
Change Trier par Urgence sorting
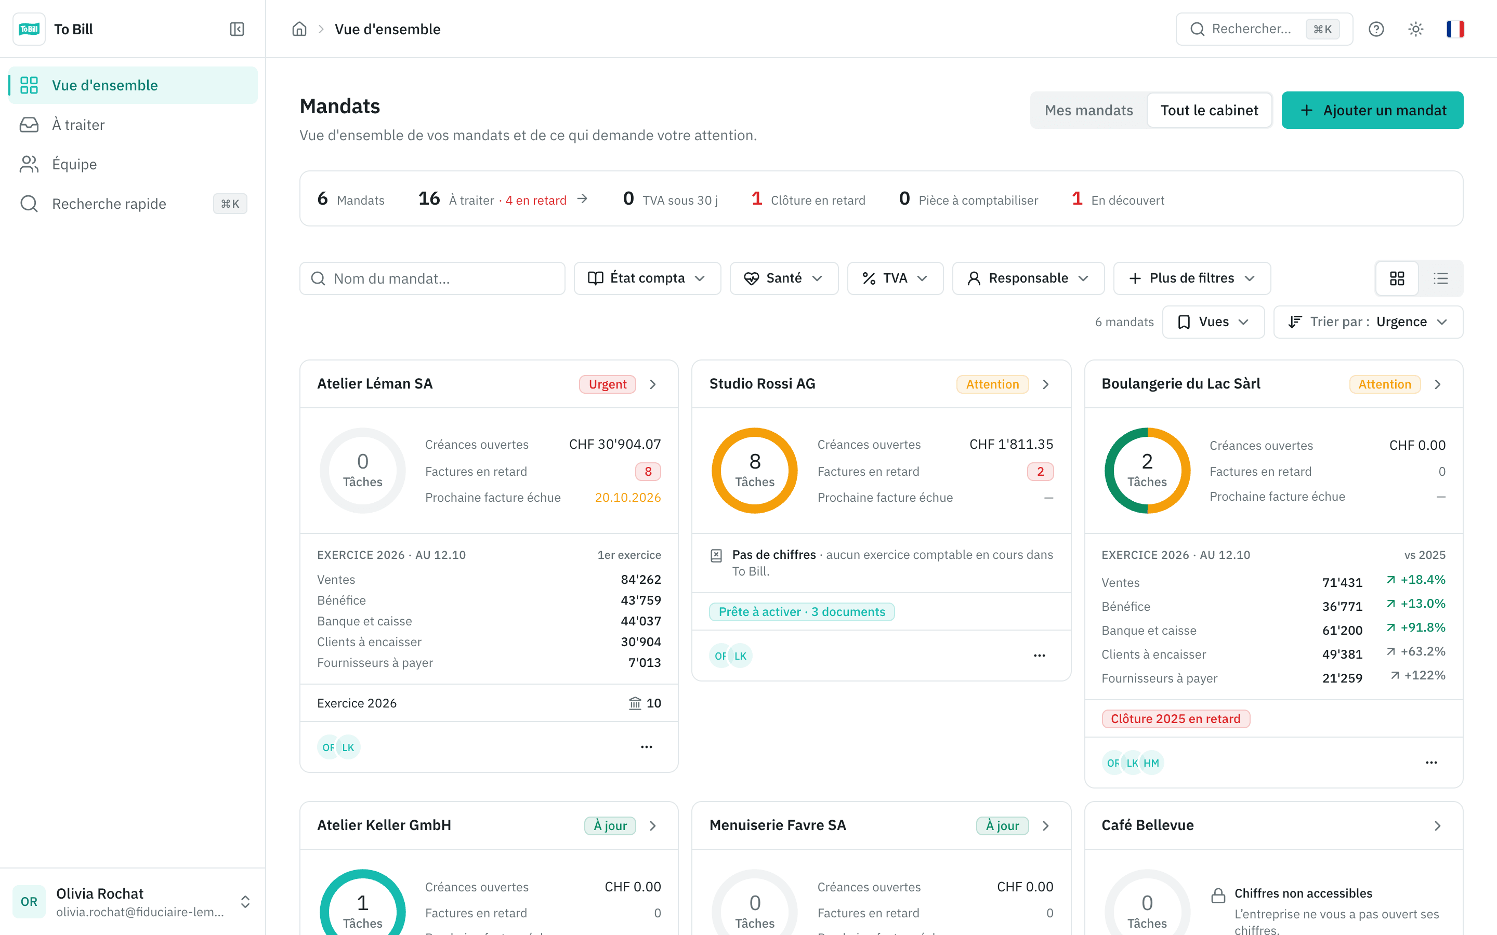[x=1368, y=322]
